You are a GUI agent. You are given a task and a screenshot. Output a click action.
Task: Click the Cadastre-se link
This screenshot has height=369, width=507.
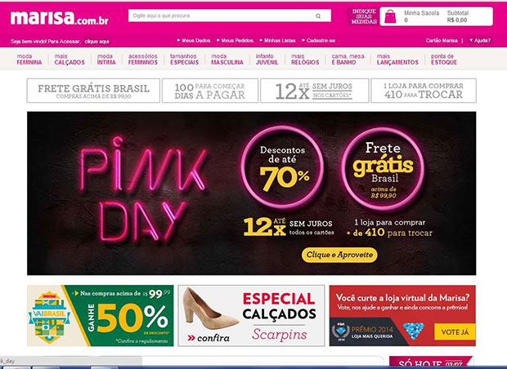pos(318,41)
